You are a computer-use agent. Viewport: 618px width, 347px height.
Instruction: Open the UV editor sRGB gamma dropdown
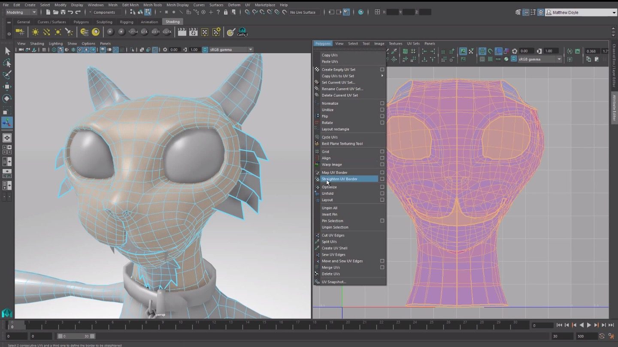click(x=539, y=59)
